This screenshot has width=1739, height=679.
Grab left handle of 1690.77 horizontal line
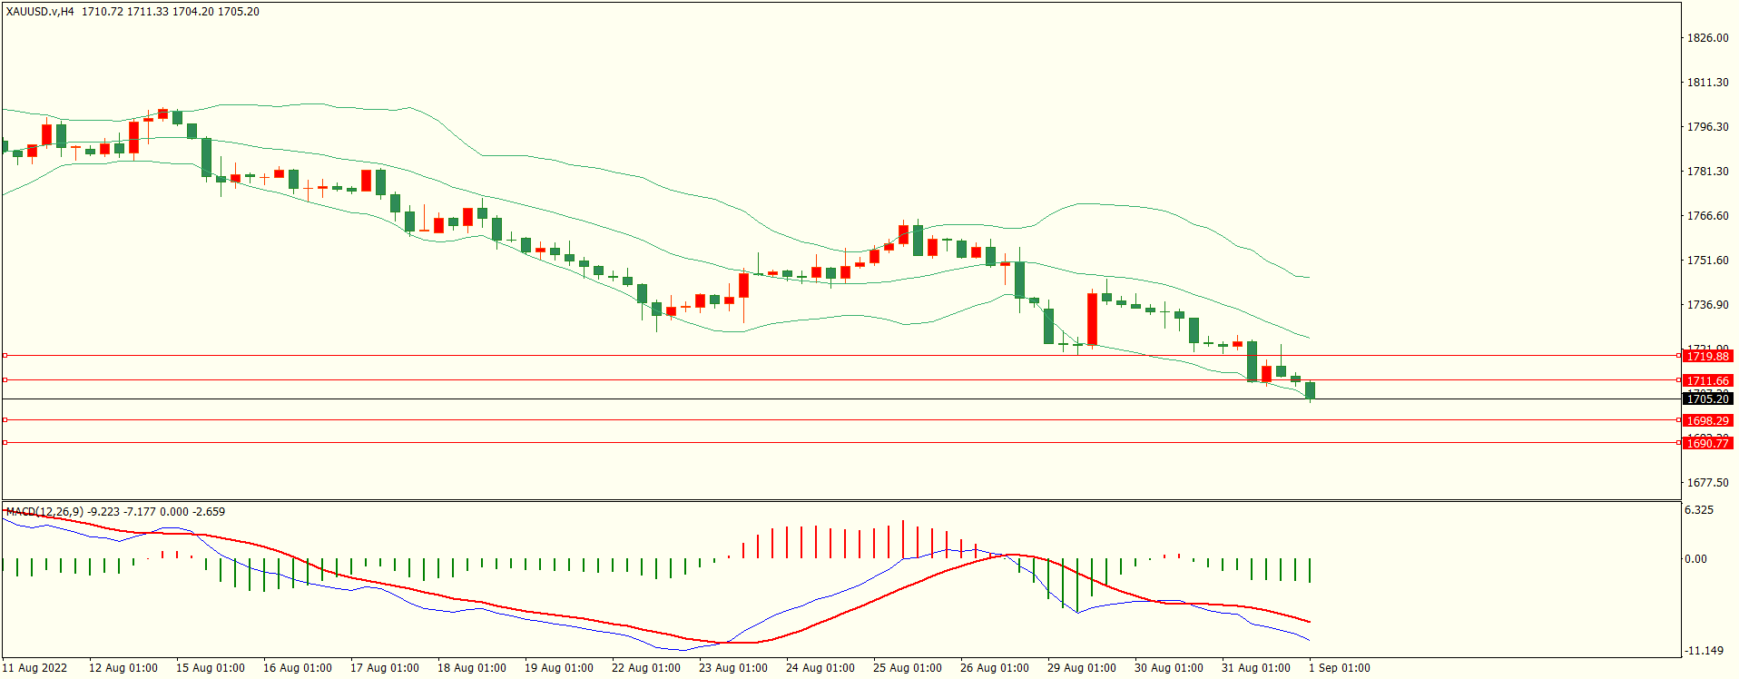click(5, 443)
